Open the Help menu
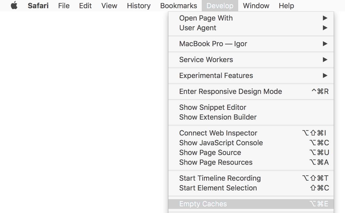The height and width of the screenshot is (213, 345). coord(286,5)
